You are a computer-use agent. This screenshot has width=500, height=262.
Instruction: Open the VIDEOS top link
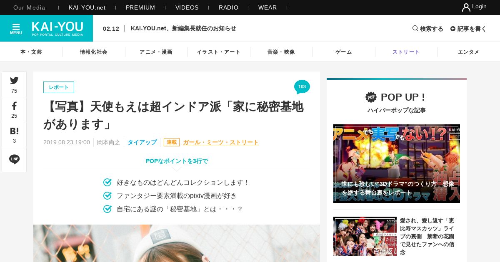pos(187,7)
